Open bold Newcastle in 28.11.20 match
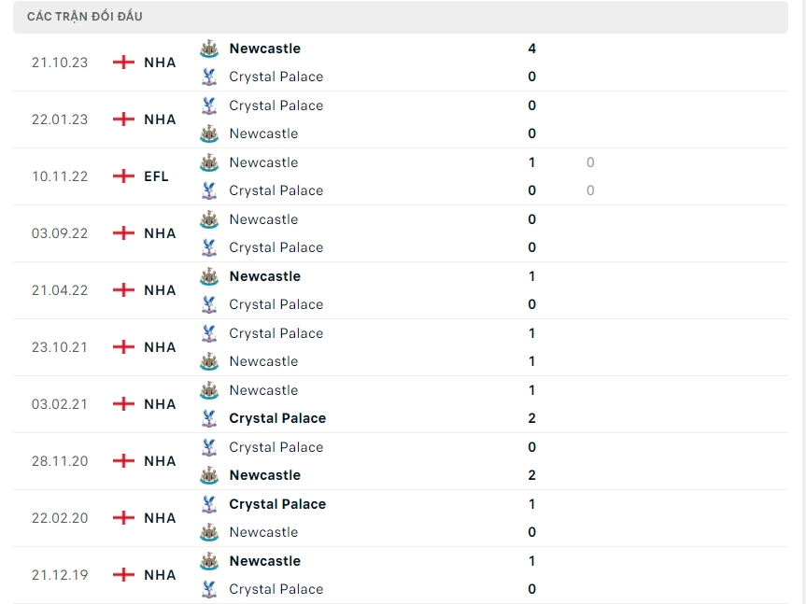The image size is (806, 604). coord(264,475)
